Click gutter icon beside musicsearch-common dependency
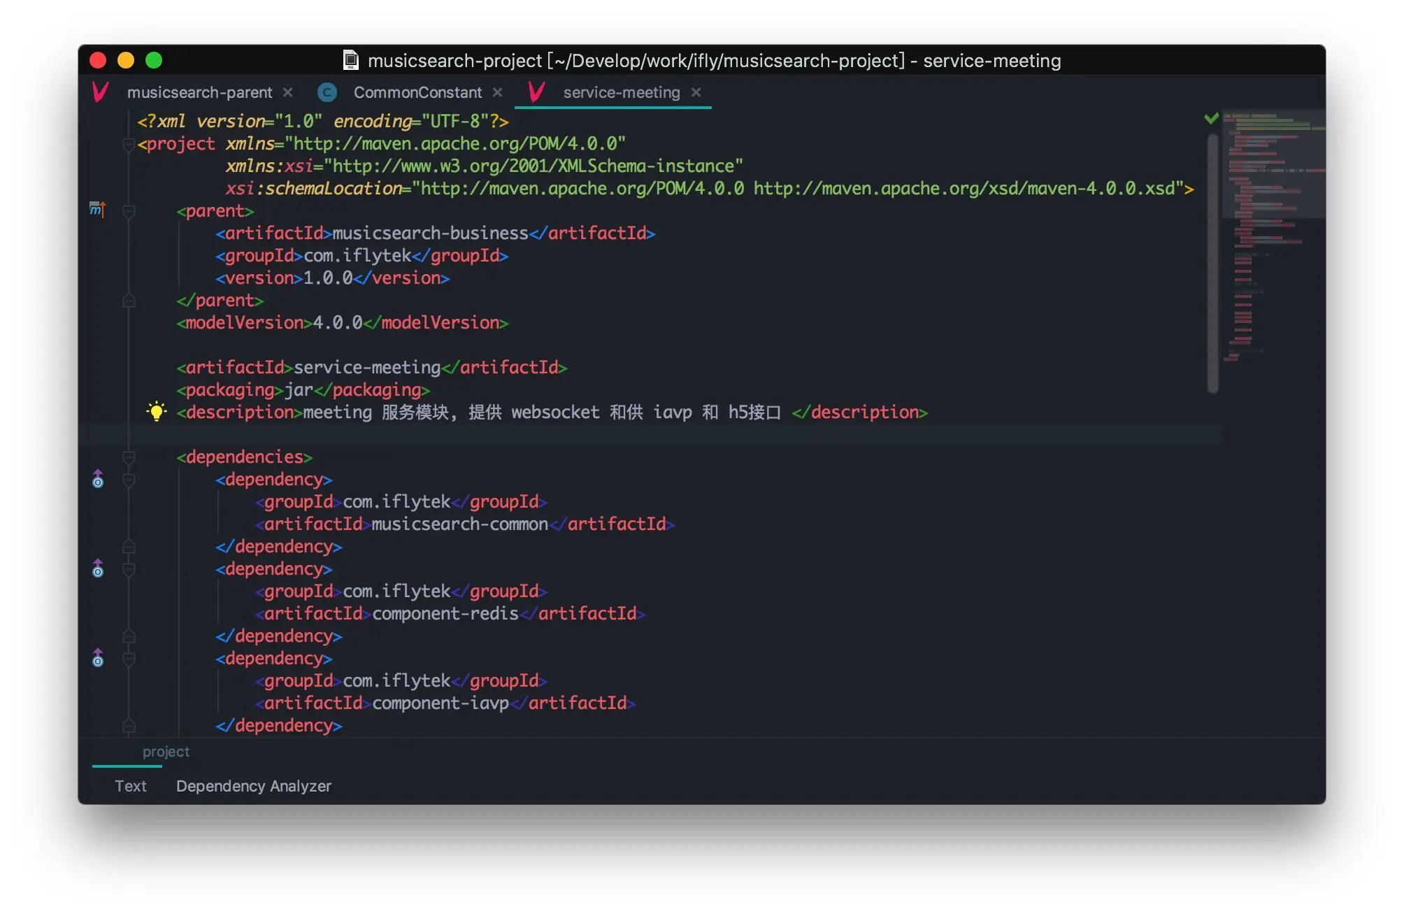1404x916 pixels. pyautogui.click(x=98, y=479)
